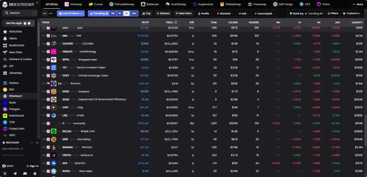Toggle the Trending filter button
This screenshot has height=177, width=367.
point(99,14)
